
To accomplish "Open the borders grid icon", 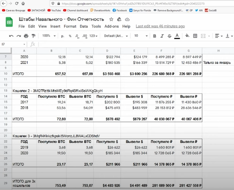I will [195, 36].
